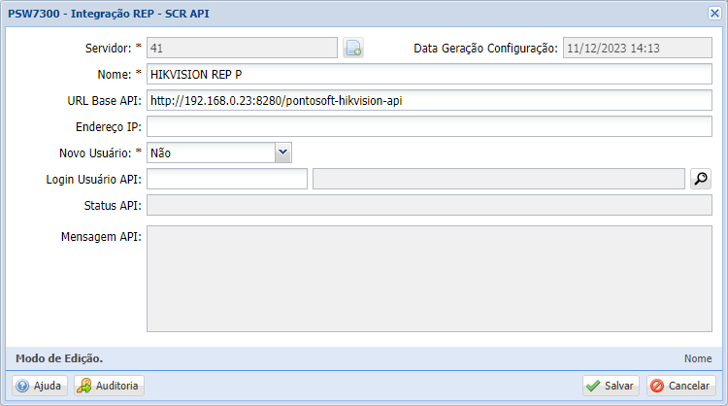Click the 'Nome' status bar indicator
This screenshot has width=728, height=406.
tap(698, 358)
